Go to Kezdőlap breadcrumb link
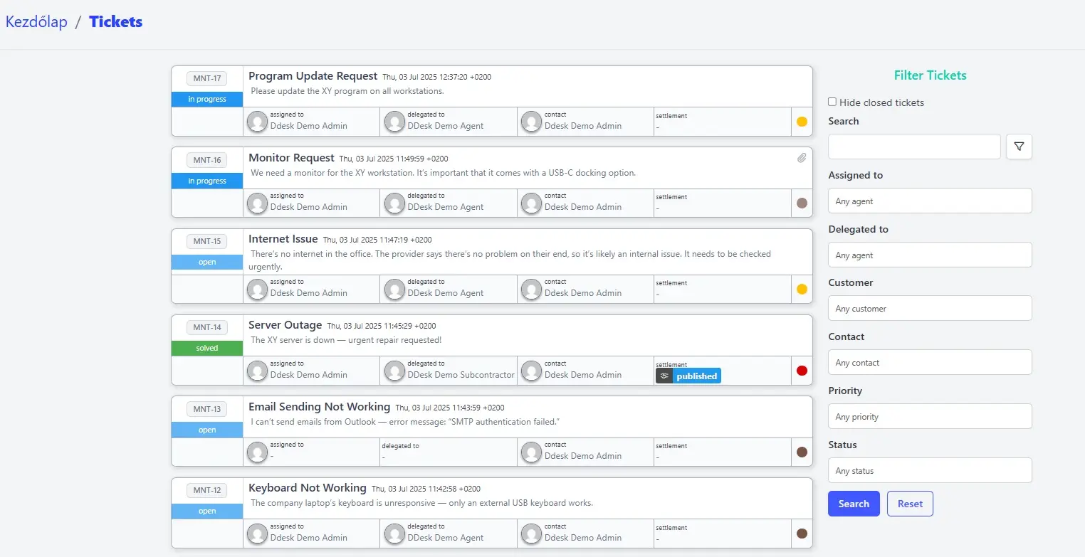Viewport: 1085px width, 557px height. pos(36,22)
